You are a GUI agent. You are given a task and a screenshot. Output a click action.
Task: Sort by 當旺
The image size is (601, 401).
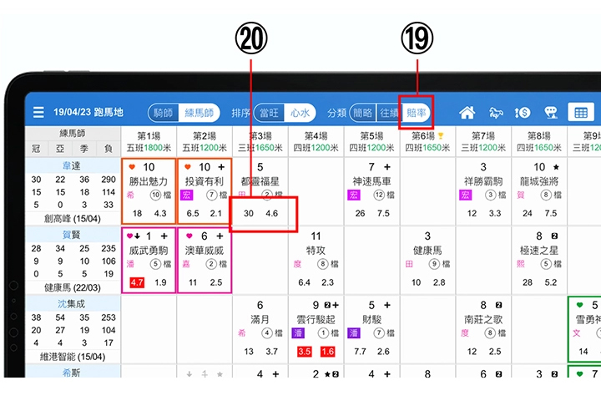tap(269, 113)
